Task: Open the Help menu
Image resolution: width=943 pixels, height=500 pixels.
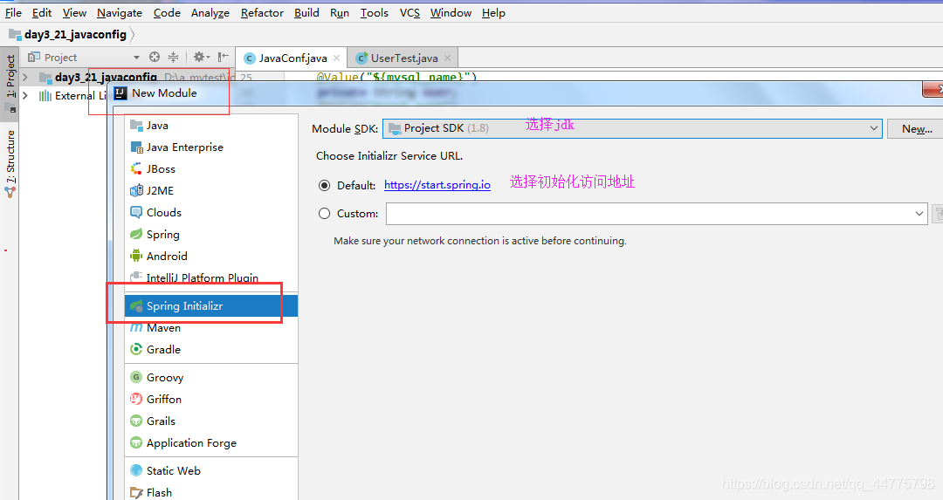Action: [x=493, y=12]
